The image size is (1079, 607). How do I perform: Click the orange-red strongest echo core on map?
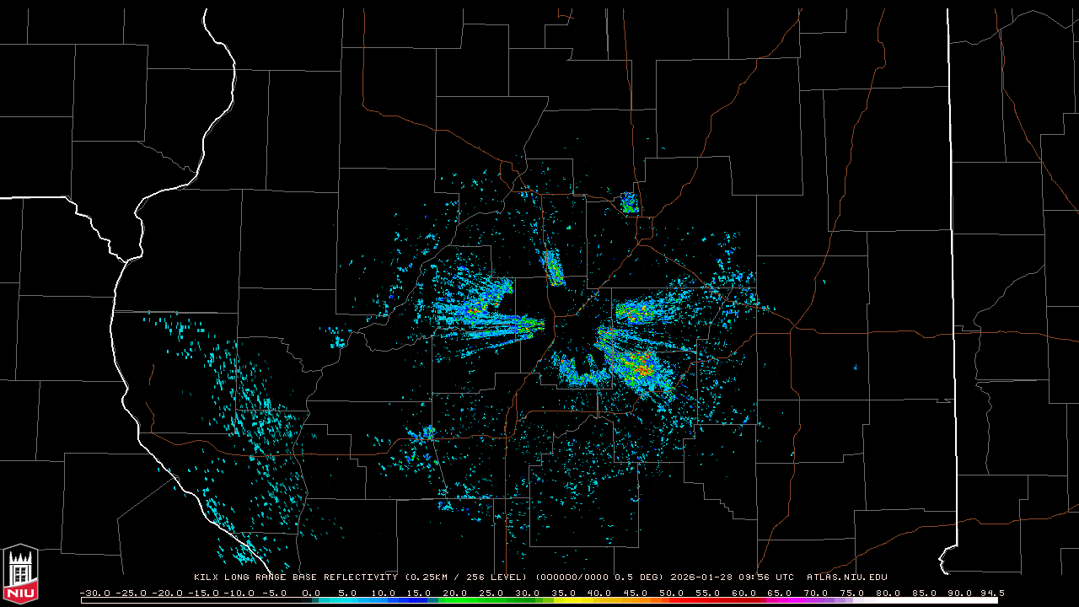coord(642,369)
